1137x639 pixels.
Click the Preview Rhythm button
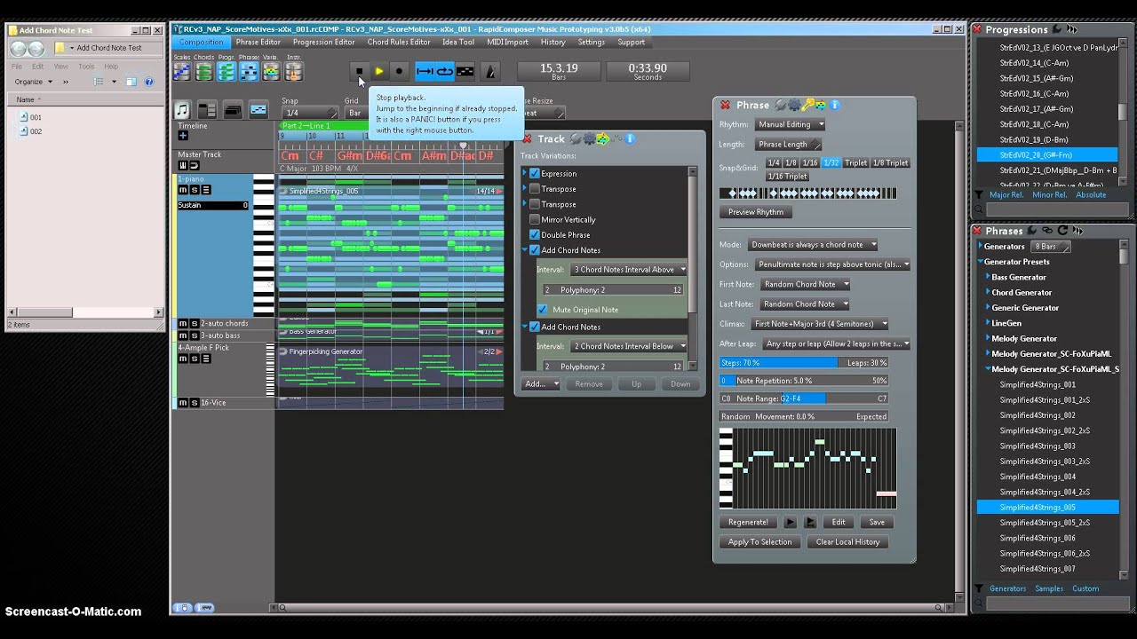tap(756, 212)
